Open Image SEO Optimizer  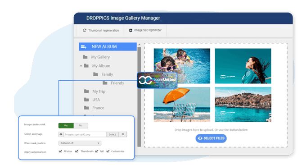tap(145, 30)
